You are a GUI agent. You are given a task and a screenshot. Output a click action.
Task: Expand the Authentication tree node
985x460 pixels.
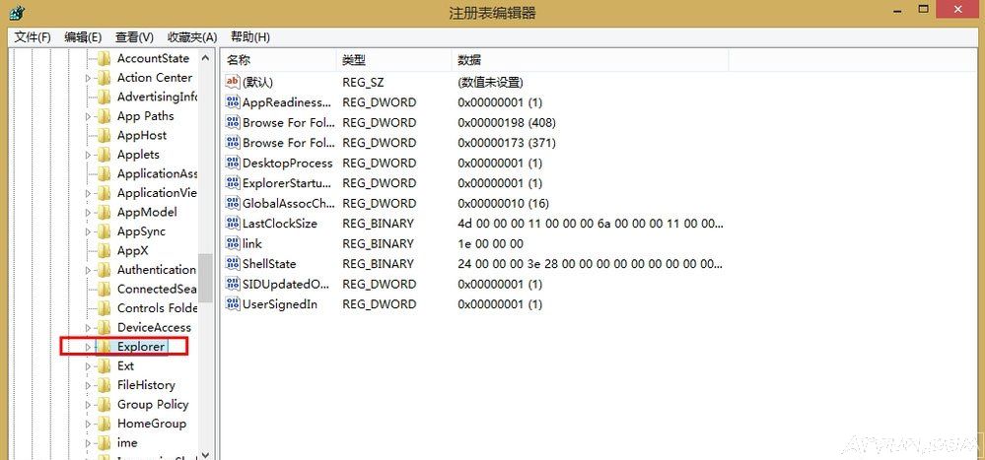[88, 270]
